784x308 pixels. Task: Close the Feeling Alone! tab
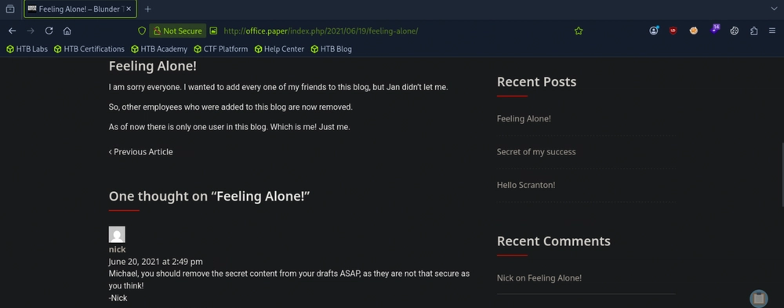coord(129,9)
